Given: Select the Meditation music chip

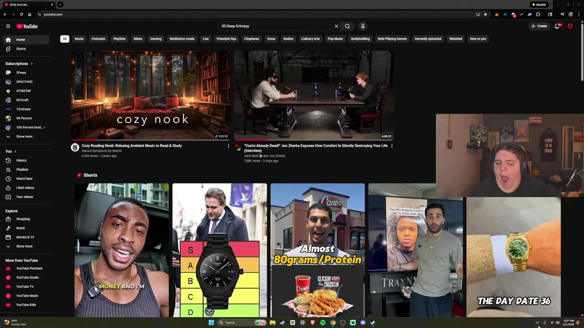Looking at the screenshot, I should click(x=182, y=39).
